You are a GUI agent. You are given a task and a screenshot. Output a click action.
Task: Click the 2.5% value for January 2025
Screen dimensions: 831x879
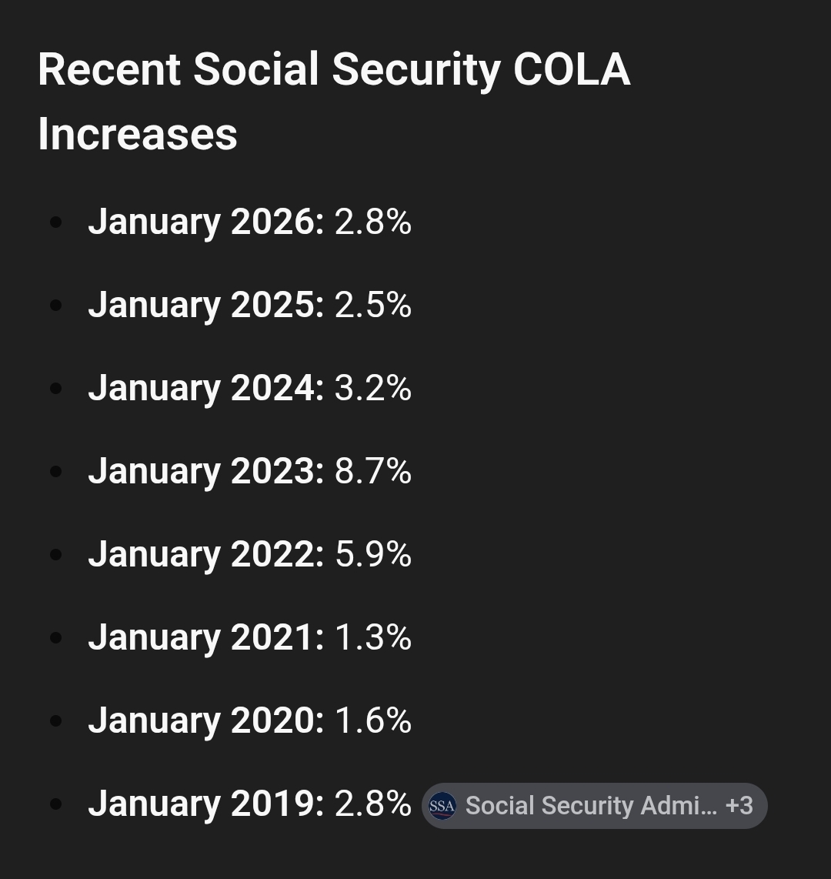tap(373, 305)
